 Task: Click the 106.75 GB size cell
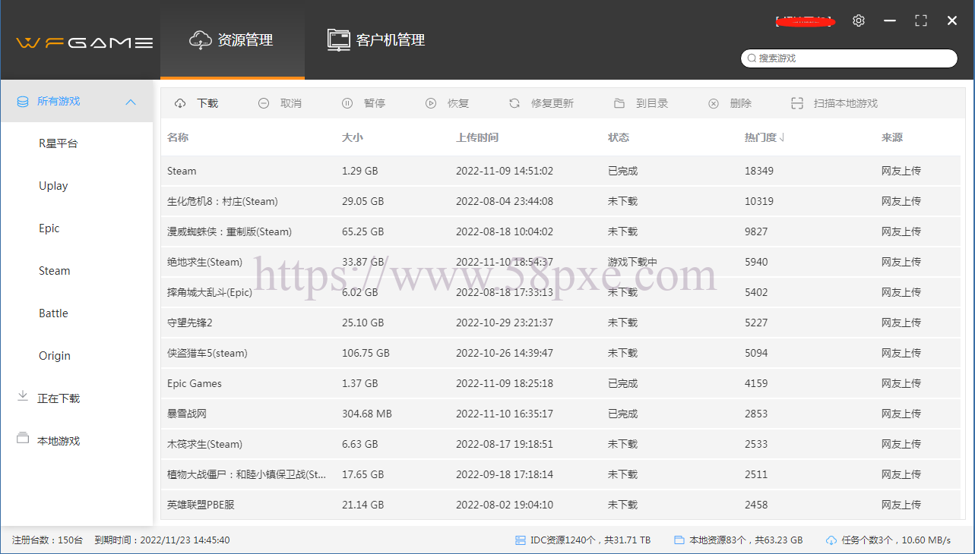366,353
